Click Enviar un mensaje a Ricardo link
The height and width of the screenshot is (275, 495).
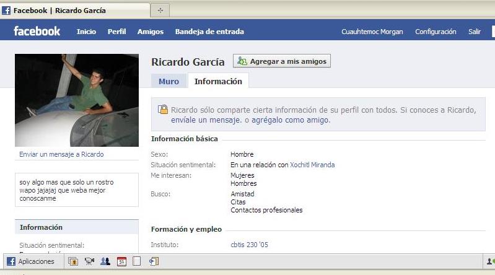[x=61, y=154]
